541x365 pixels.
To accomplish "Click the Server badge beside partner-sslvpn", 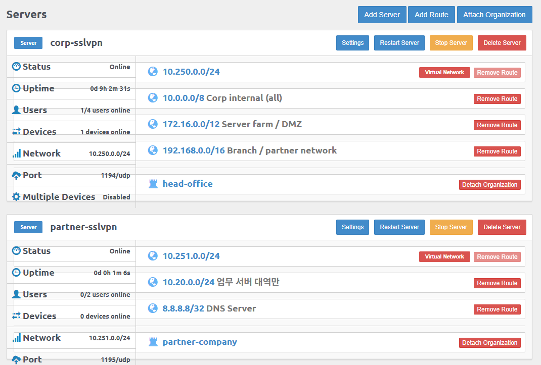I will 28,228.
